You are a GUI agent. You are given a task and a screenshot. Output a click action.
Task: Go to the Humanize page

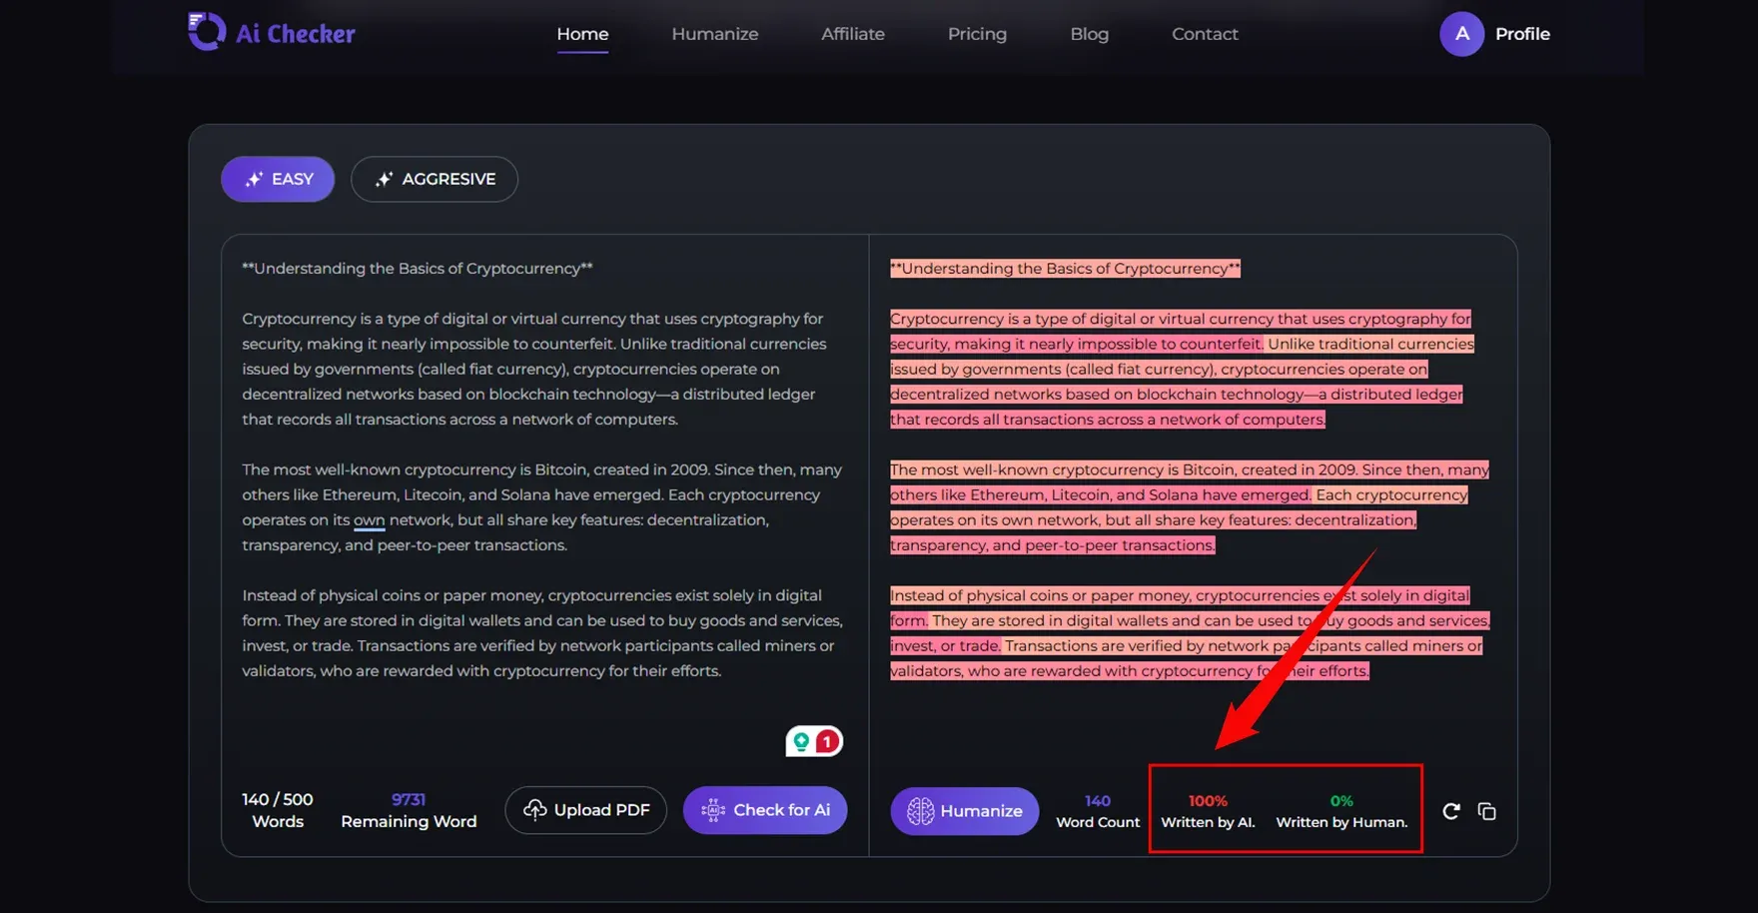(x=715, y=34)
